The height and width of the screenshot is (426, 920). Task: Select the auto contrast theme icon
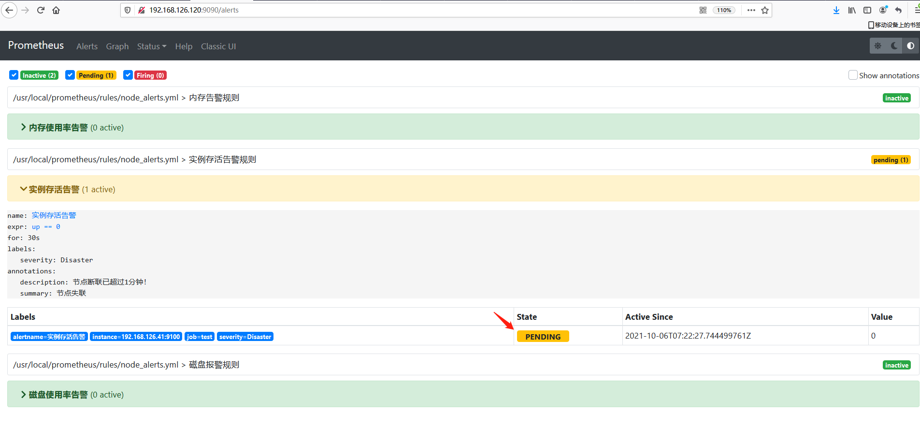click(x=911, y=46)
